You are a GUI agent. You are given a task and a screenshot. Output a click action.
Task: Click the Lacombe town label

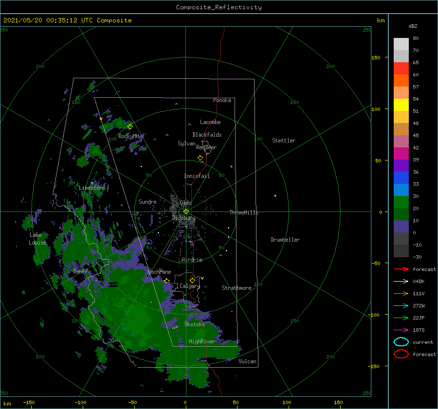tap(210, 122)
